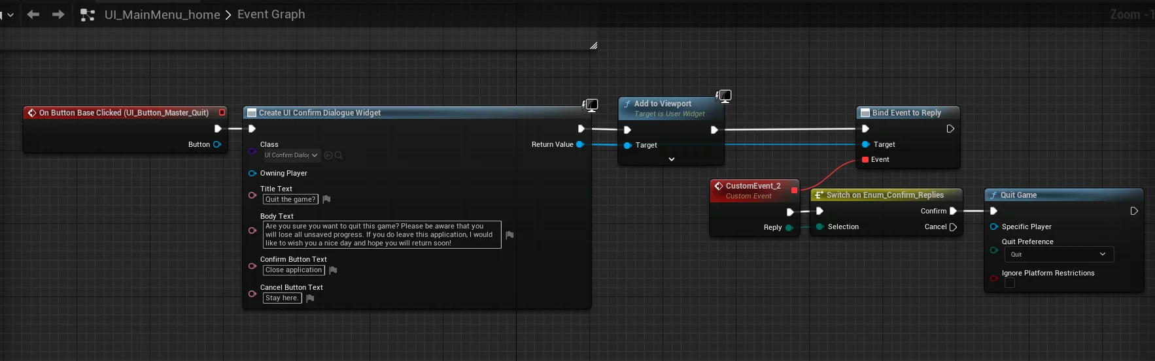
Task: Select the Switch on Enum_Confirm_Replies node title
Action: tap(885, 195)
